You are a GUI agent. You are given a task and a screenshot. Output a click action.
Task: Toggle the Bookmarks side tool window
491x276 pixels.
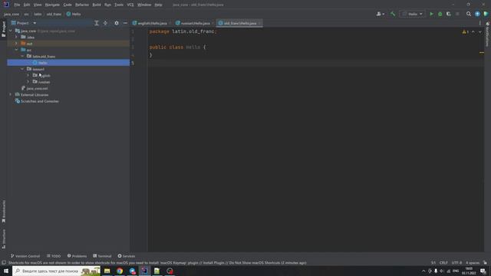[4, 212]
